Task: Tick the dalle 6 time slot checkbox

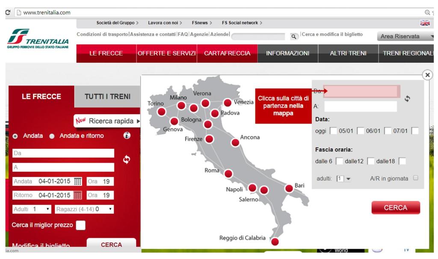Action: [x=339, y=161]
